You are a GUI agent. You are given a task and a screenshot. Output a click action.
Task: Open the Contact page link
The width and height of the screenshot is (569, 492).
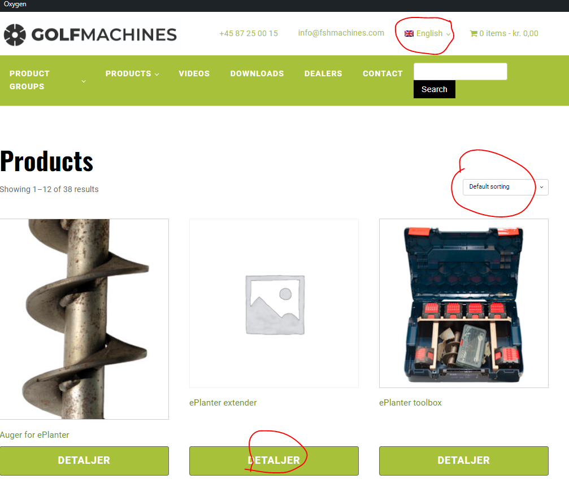(383, 73)
